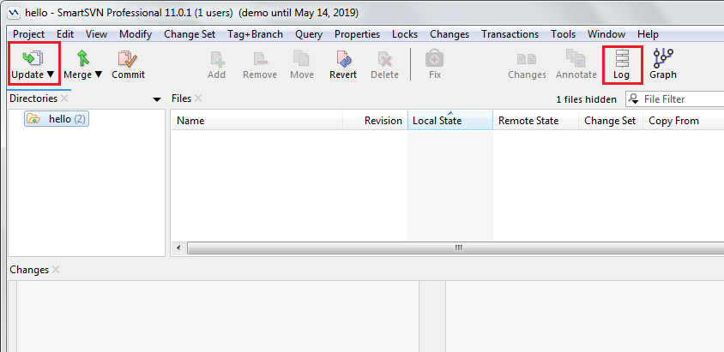Click the Update toolbar icon

(x=33, y=58)
